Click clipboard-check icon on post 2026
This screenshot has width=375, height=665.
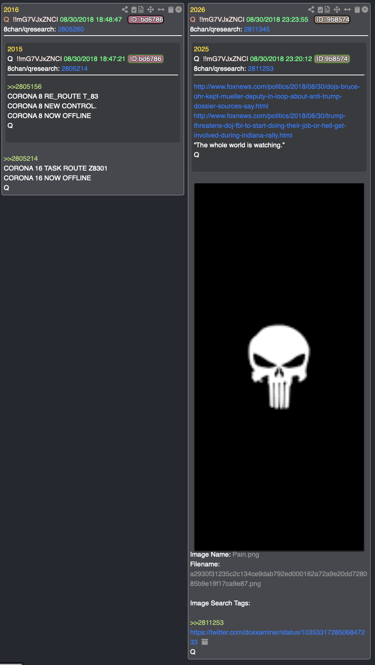point(320,10)
